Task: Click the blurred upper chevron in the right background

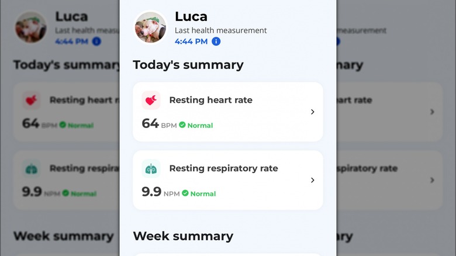Action: click(x=432, y=112)
